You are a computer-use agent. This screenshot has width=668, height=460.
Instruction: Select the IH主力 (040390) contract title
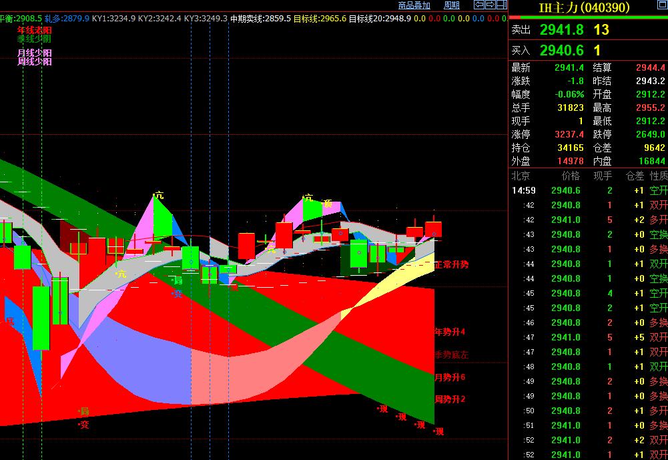tap(584, 8)
